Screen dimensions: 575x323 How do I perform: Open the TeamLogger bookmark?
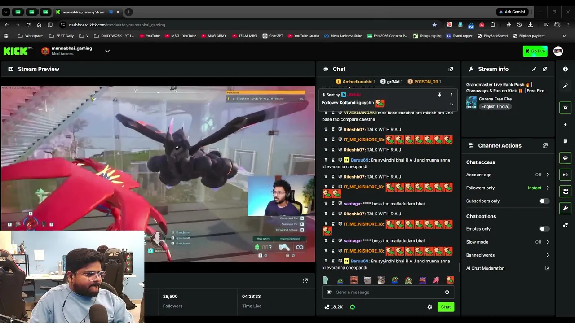(x=459, y=36)
